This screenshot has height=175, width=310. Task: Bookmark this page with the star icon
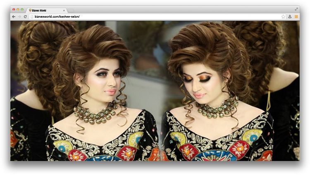[283, 17]
